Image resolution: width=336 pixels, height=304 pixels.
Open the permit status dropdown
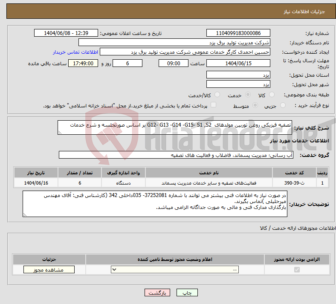coord(175,269)
